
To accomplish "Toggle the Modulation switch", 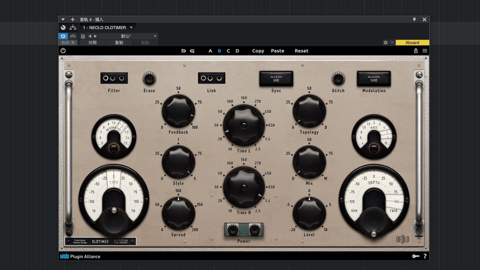I will [x=374, y=78].
